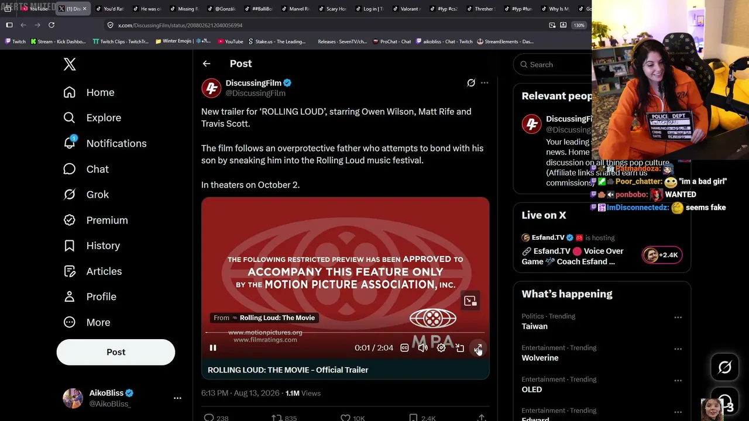Screen dimensions: 749x421
Task: Mute the video with the speaker icon
Action: click(x=422, y=348)
